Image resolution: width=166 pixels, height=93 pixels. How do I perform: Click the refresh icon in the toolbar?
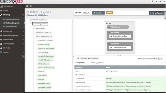point(27,6)
